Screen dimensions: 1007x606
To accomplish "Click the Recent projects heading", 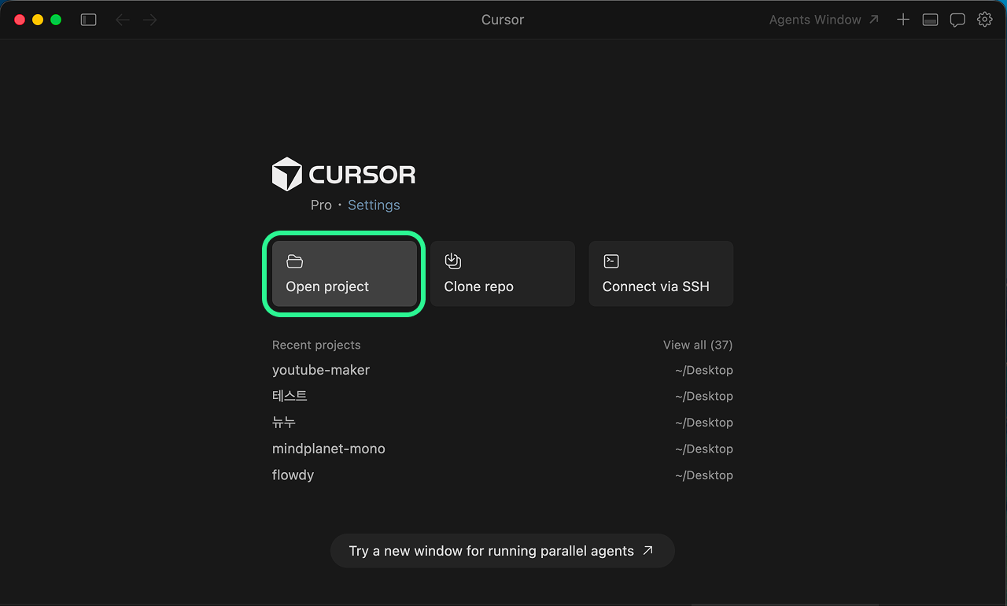I will point(316,345).
